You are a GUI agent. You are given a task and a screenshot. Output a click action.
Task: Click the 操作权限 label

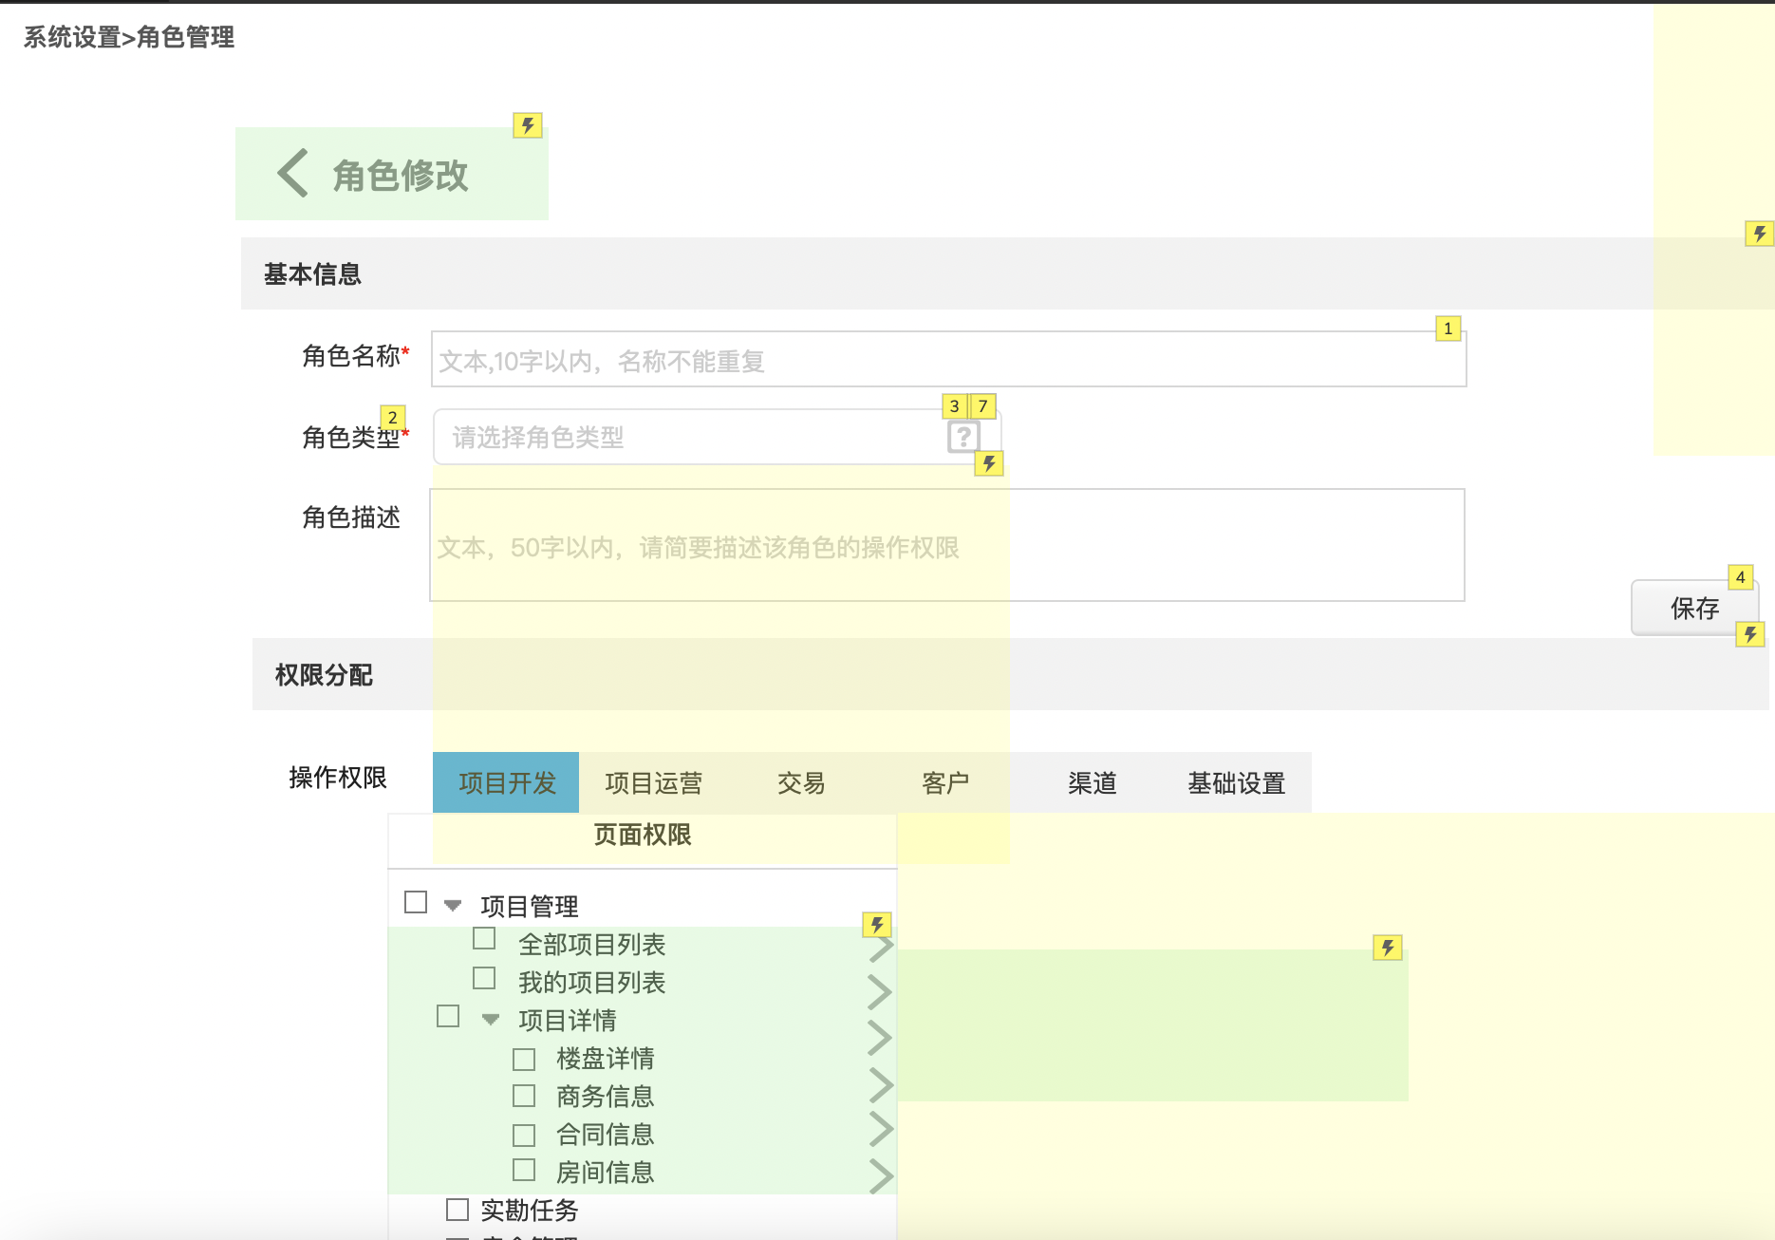click(x=338, y=778)
